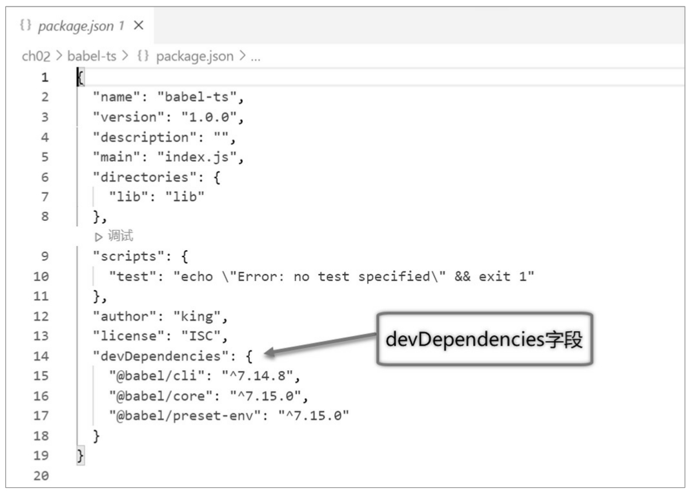Screen dimensions: 690x493
Task: Click line number 20 in gutter
Action: tap(41, 476)
